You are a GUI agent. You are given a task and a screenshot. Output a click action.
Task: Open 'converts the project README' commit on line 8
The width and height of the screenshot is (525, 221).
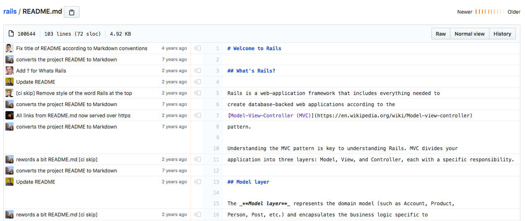click(66, 126)
